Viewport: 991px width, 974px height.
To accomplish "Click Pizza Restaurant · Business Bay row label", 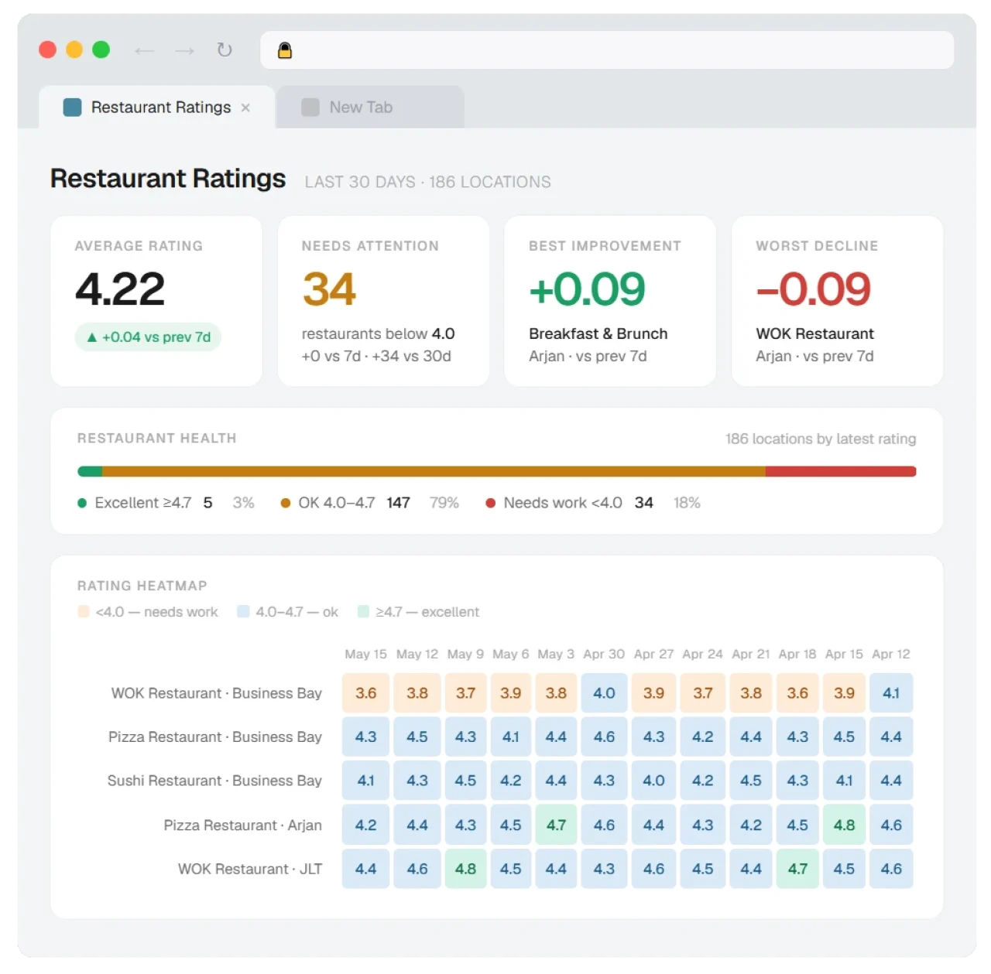I will tap(214, 736).
